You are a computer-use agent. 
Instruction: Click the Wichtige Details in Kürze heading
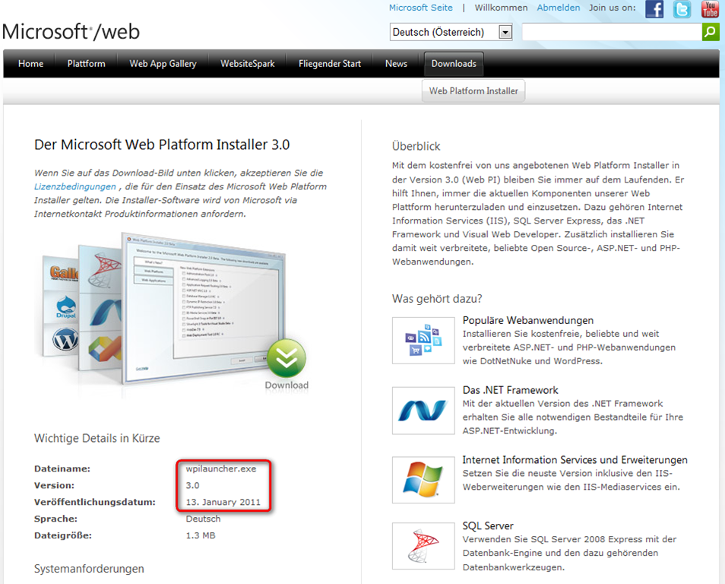97,438
